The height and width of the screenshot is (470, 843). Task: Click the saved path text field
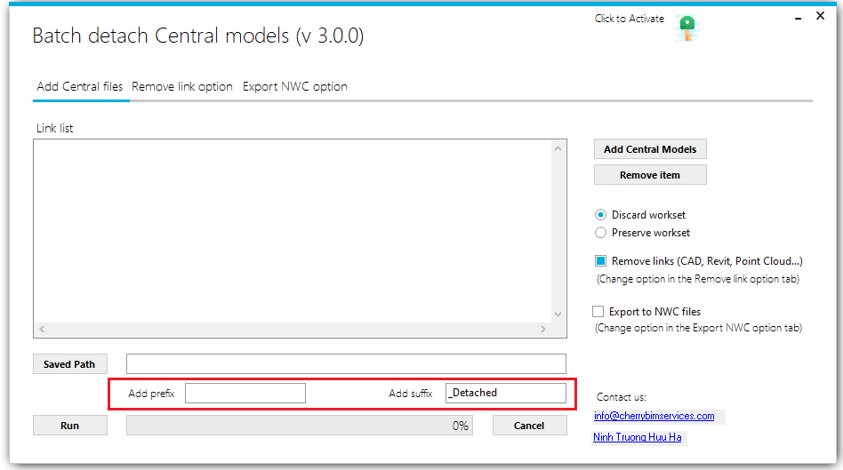coord(346,363)
